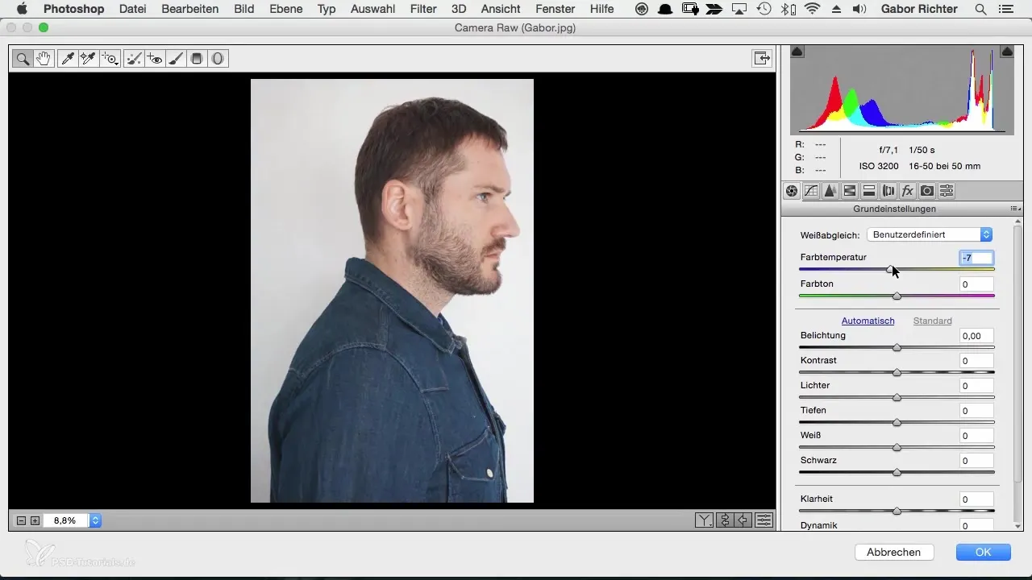Click the Kontrast slider handle

tap(897, 372)
